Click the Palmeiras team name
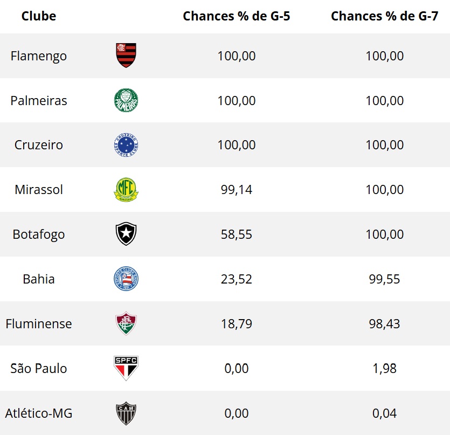This screenshot has width=450, height=435. pos(39,101)
